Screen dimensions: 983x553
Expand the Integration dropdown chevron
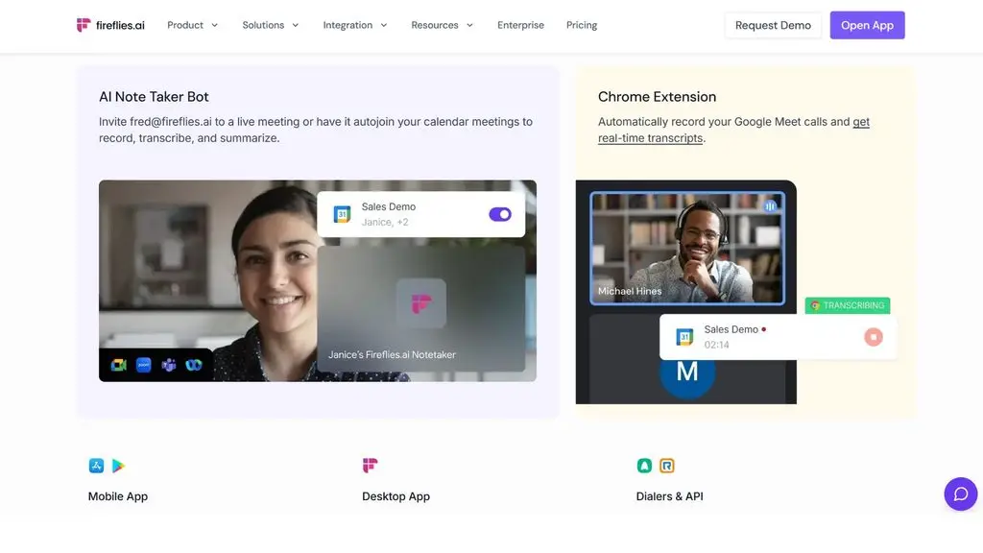[x=384, y=26]
